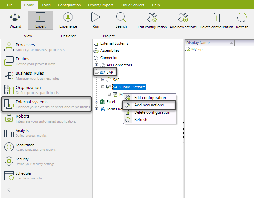Select the SAP Cloud Platform node
The height and width of the screenshot is (198, 254).
(129, 87)
